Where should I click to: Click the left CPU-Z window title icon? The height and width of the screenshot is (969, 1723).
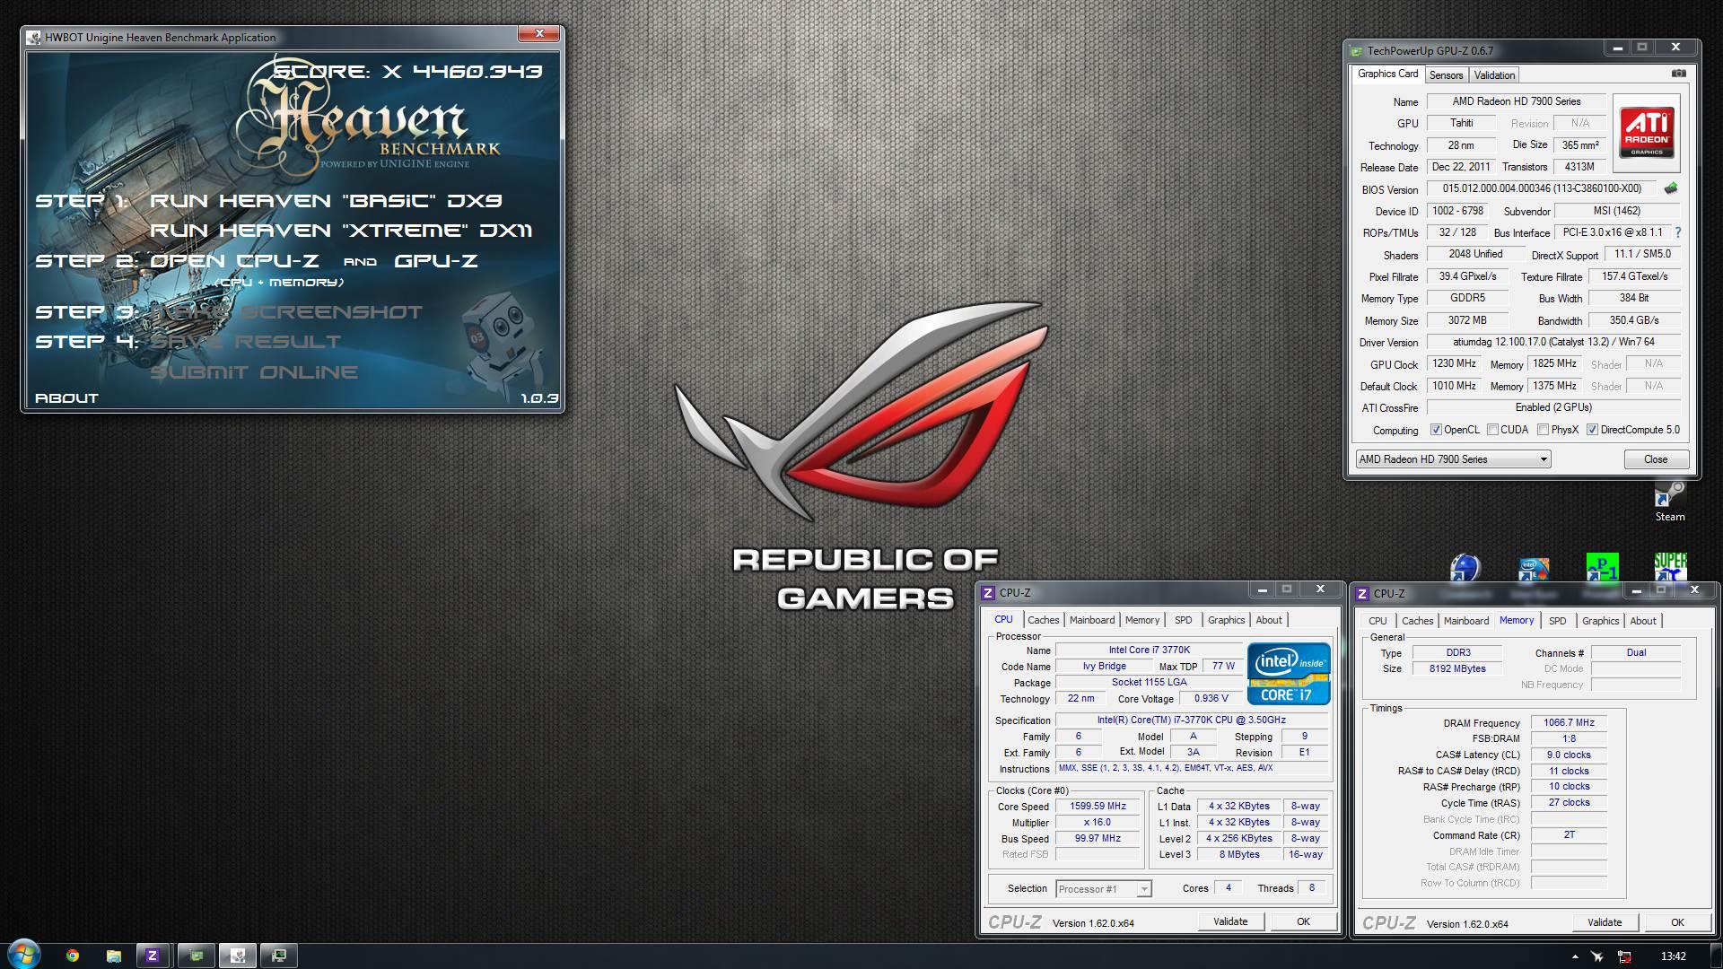pos(988,592)
